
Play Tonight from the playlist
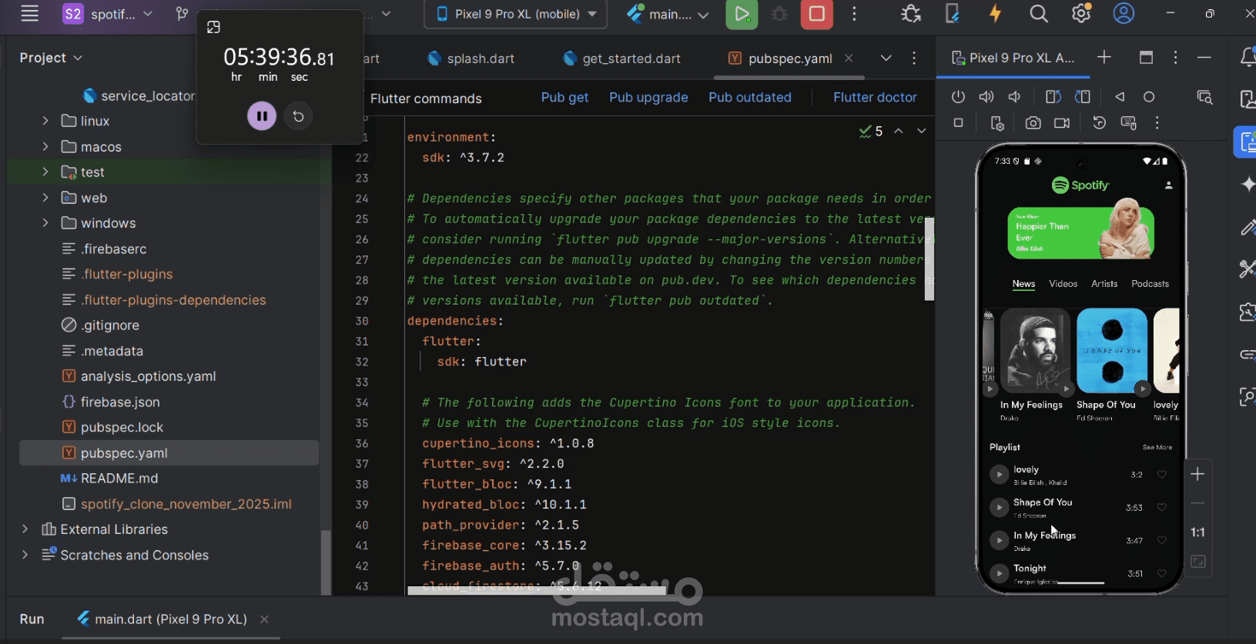pos(999,573)
